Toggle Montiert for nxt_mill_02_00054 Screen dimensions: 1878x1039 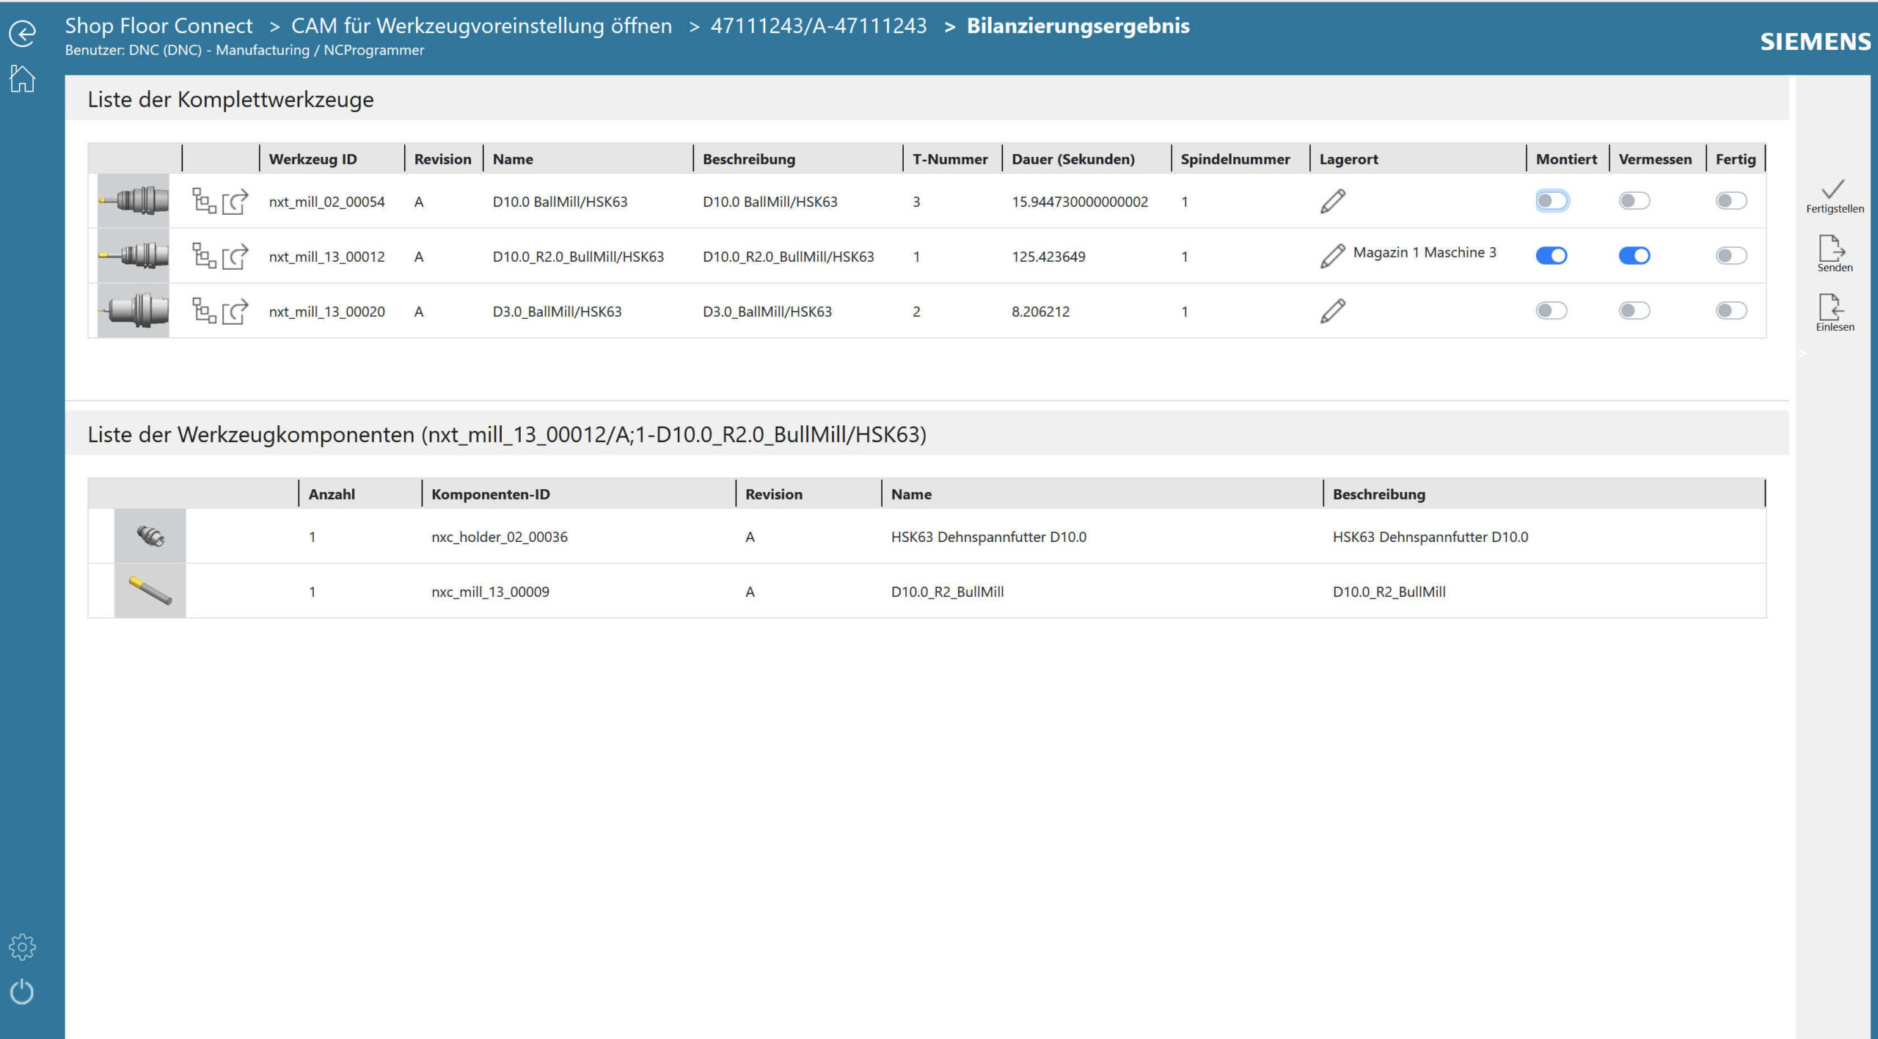click(1552, 201)
